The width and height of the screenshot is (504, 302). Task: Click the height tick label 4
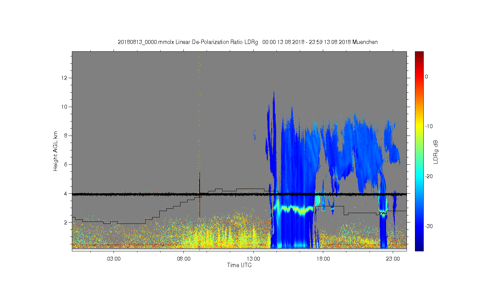point(66,193)
